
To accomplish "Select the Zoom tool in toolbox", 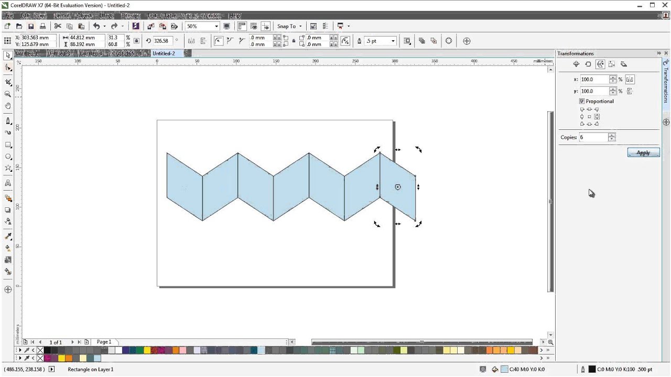I will [8, 94].
